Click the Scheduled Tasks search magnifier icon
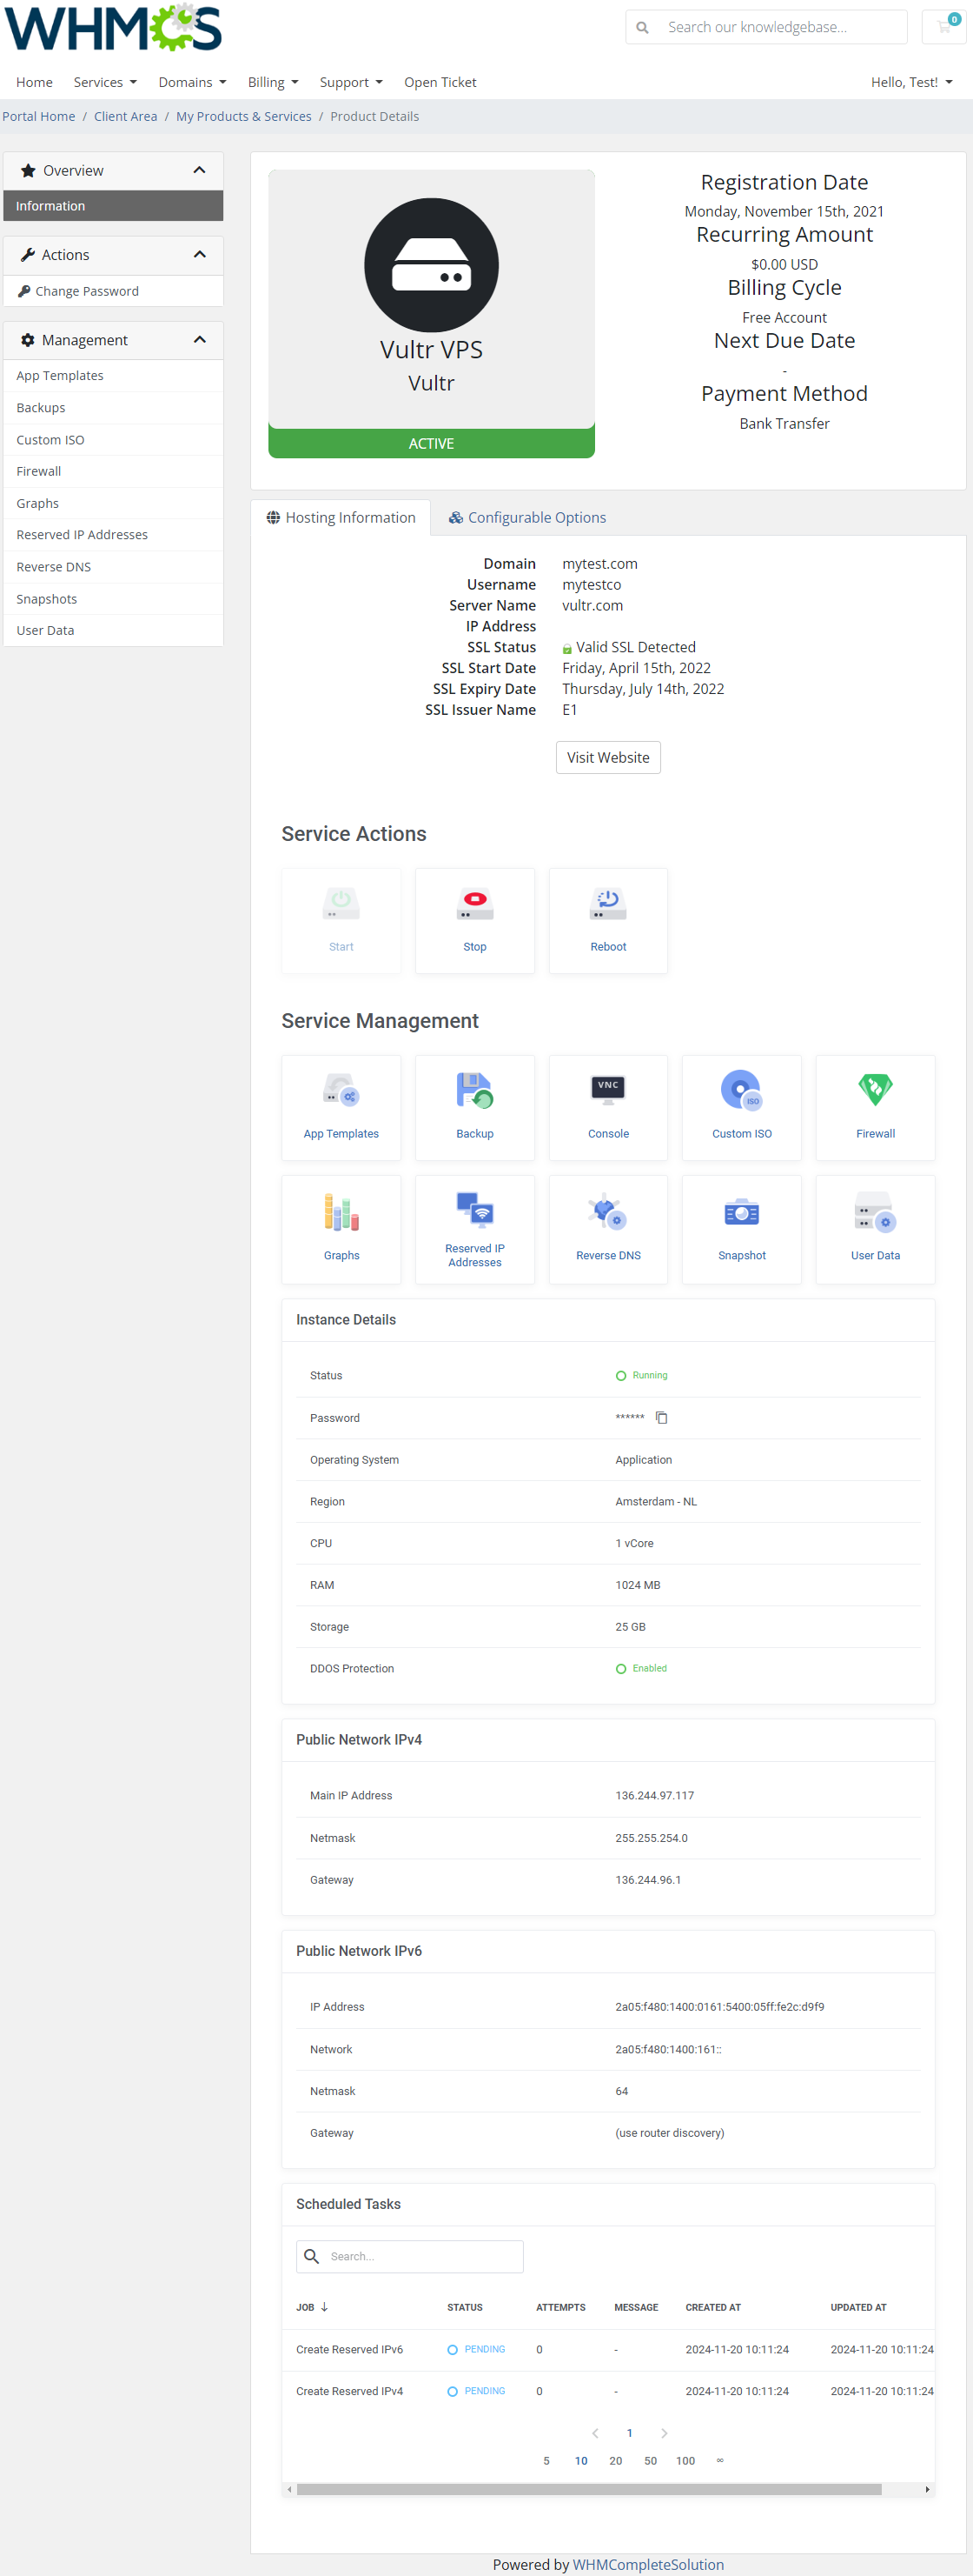This screenshot has width=973, height=2576. pos(311,2256)
